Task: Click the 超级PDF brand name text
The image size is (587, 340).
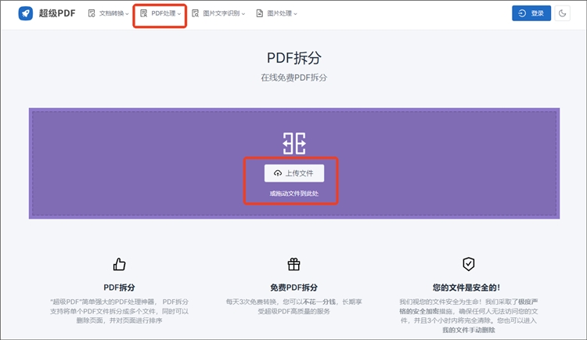Action: (57, 13)
